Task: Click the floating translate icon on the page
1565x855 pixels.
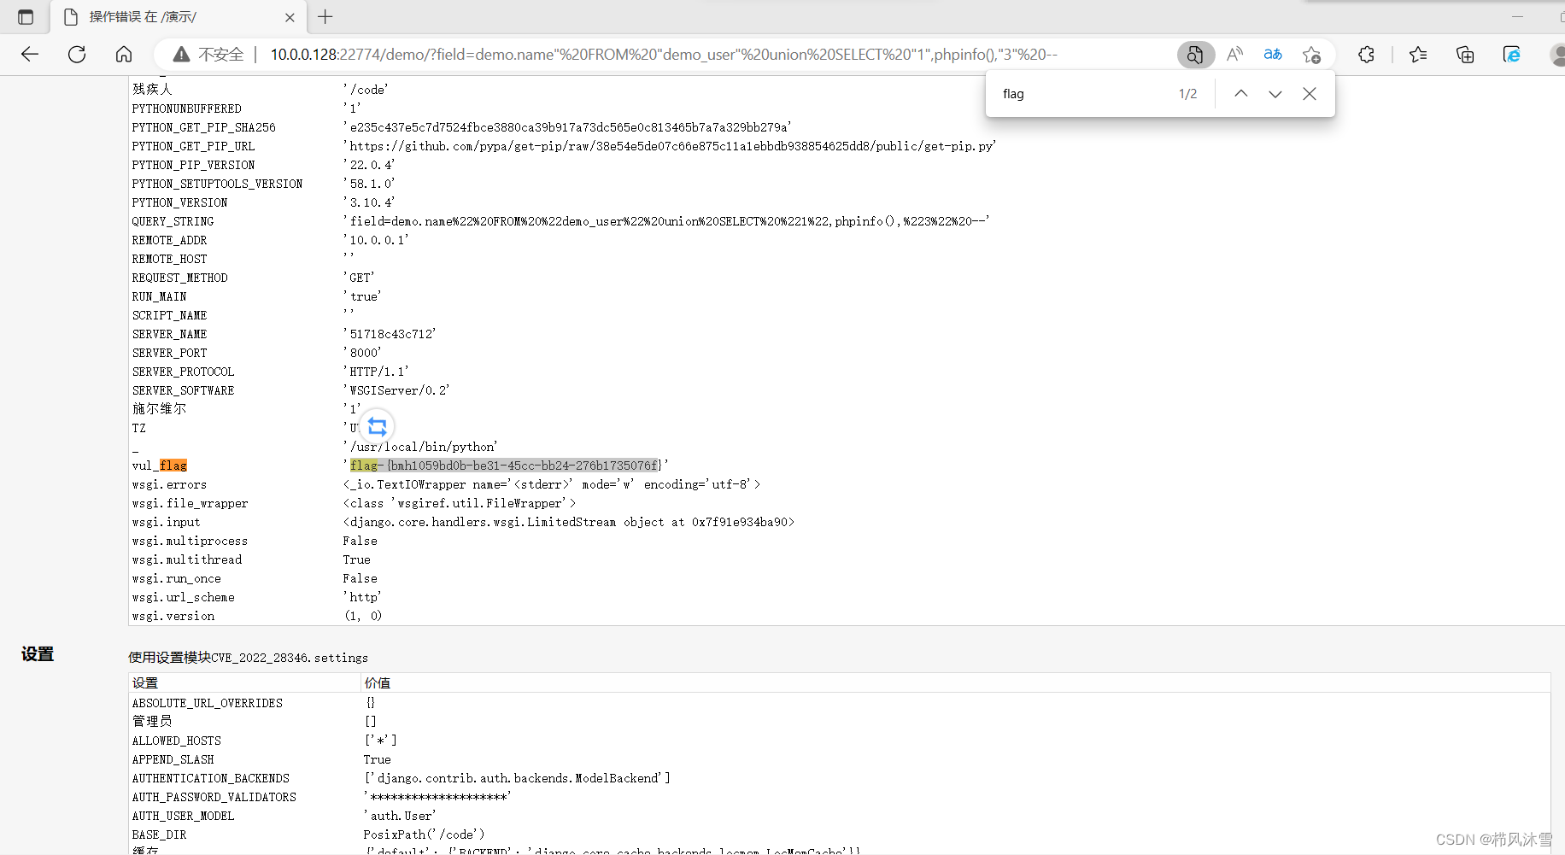Action: [377, 427]
